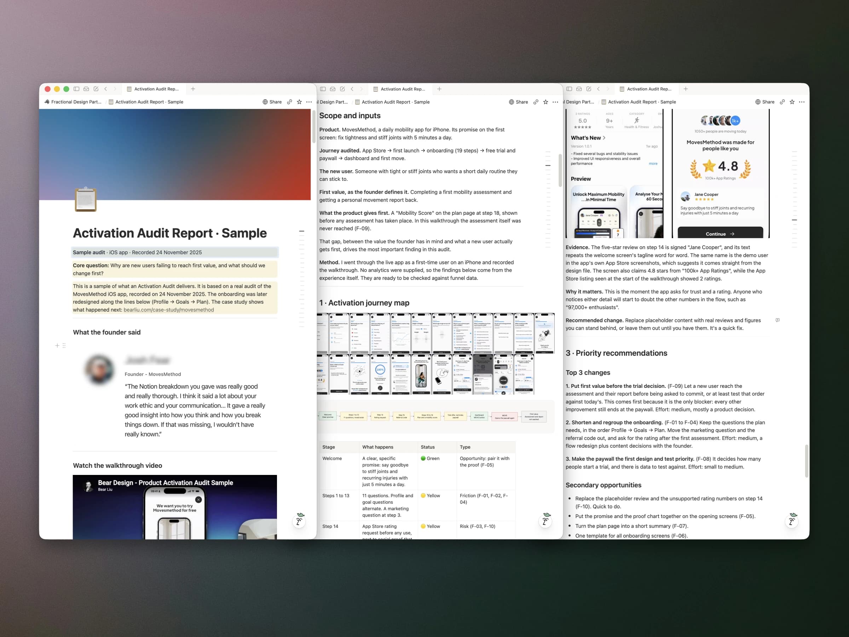Viewport: 849px width, 637px height.
Task: Go back in the left window's history
Action: [105, 89]
